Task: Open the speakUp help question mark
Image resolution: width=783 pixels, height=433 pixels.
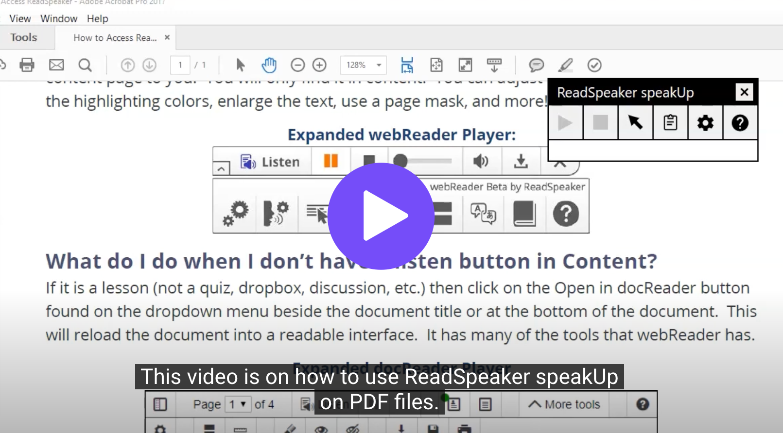Action: tap(740, 122)
